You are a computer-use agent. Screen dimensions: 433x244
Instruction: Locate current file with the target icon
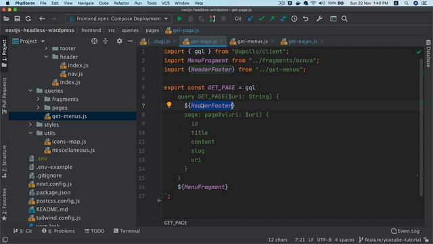coord(95,41)
